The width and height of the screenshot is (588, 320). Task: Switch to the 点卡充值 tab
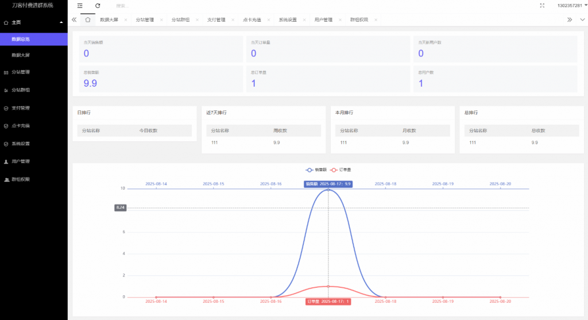point(252,20)
